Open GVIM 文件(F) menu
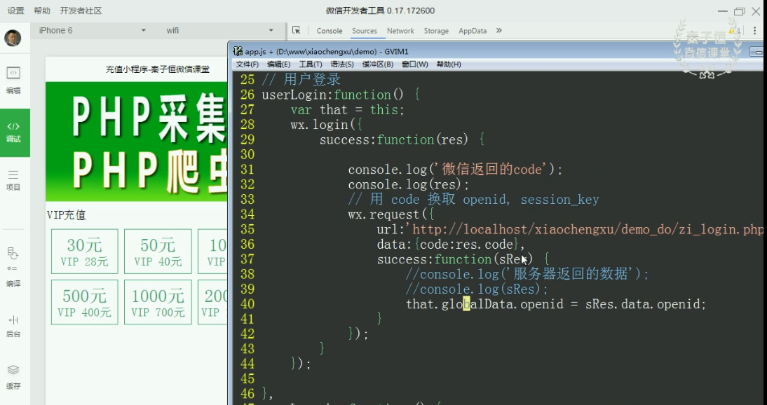 247,64
